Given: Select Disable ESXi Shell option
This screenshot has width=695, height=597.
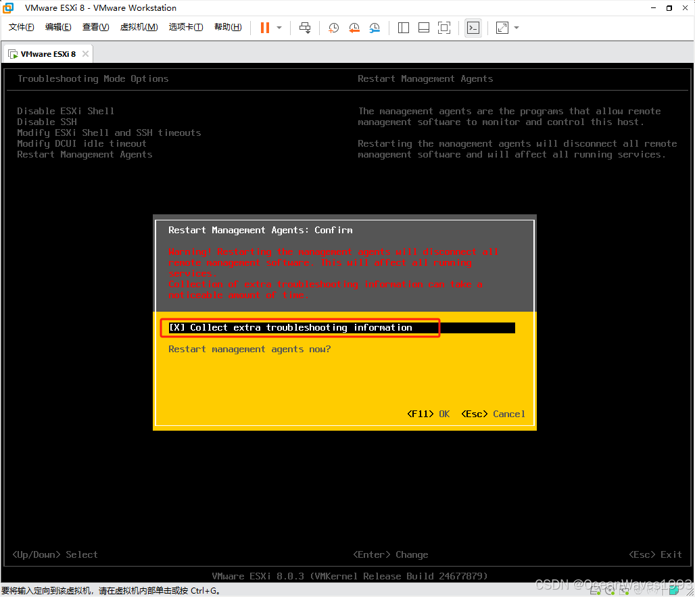Looking at the screenshot, I should (66, 111).
